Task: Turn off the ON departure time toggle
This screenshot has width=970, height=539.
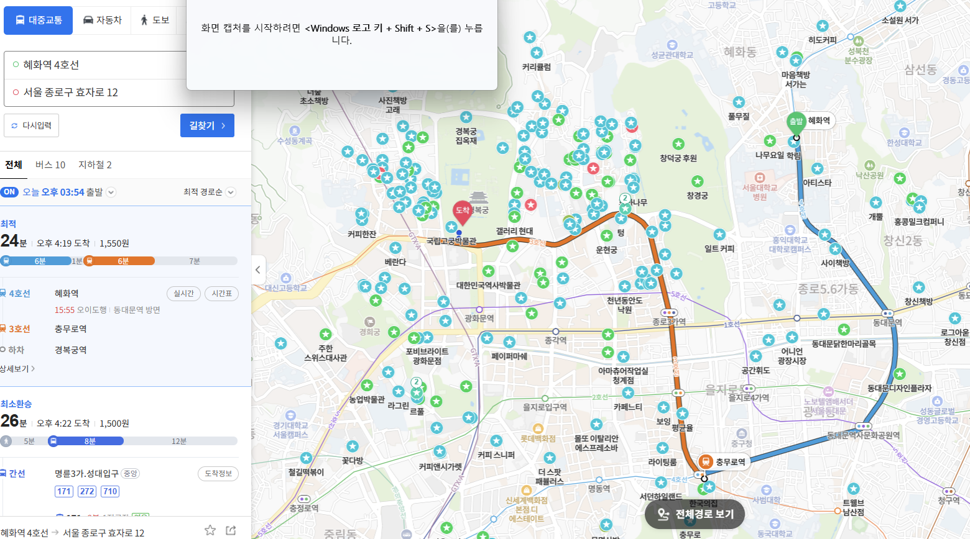Action: [x=10, y=192]
